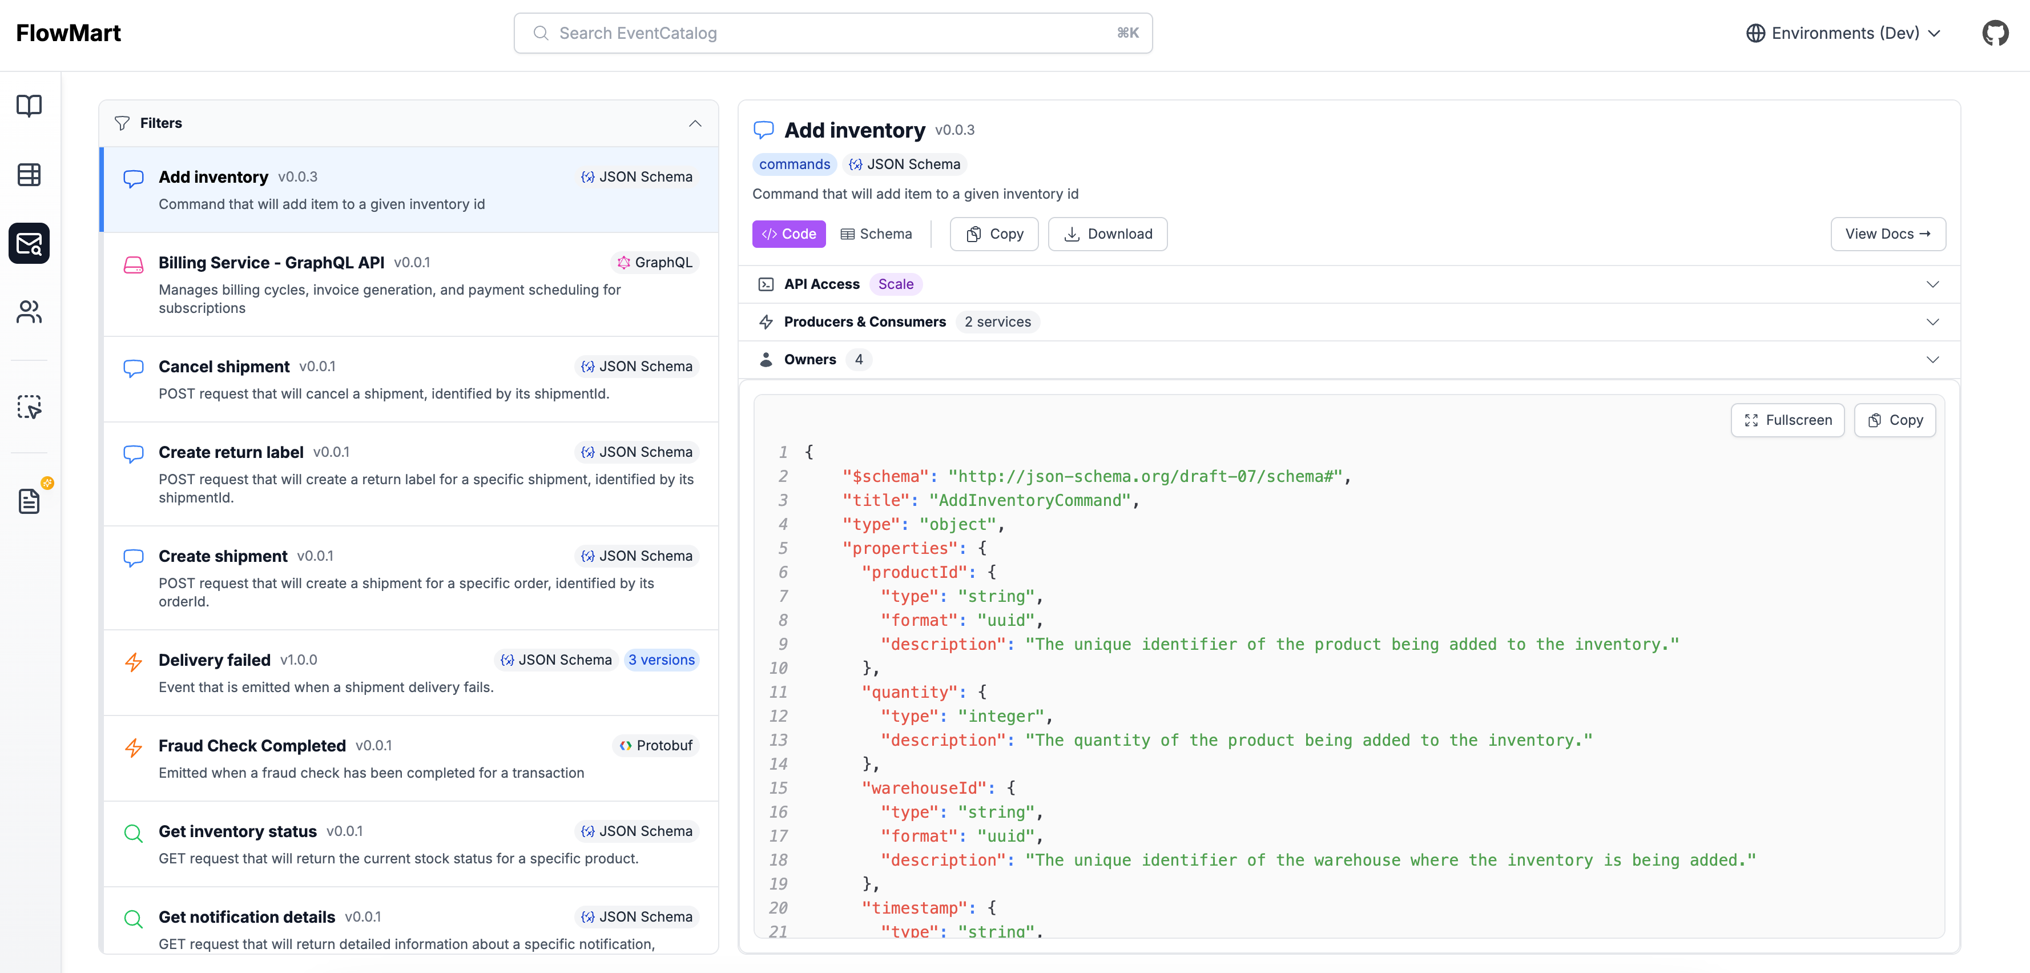The height and width of the screenshot is (973, 2030).
Task: Click the Owners count badge 4
Action: pyautogui.click(x=858, y=360)
